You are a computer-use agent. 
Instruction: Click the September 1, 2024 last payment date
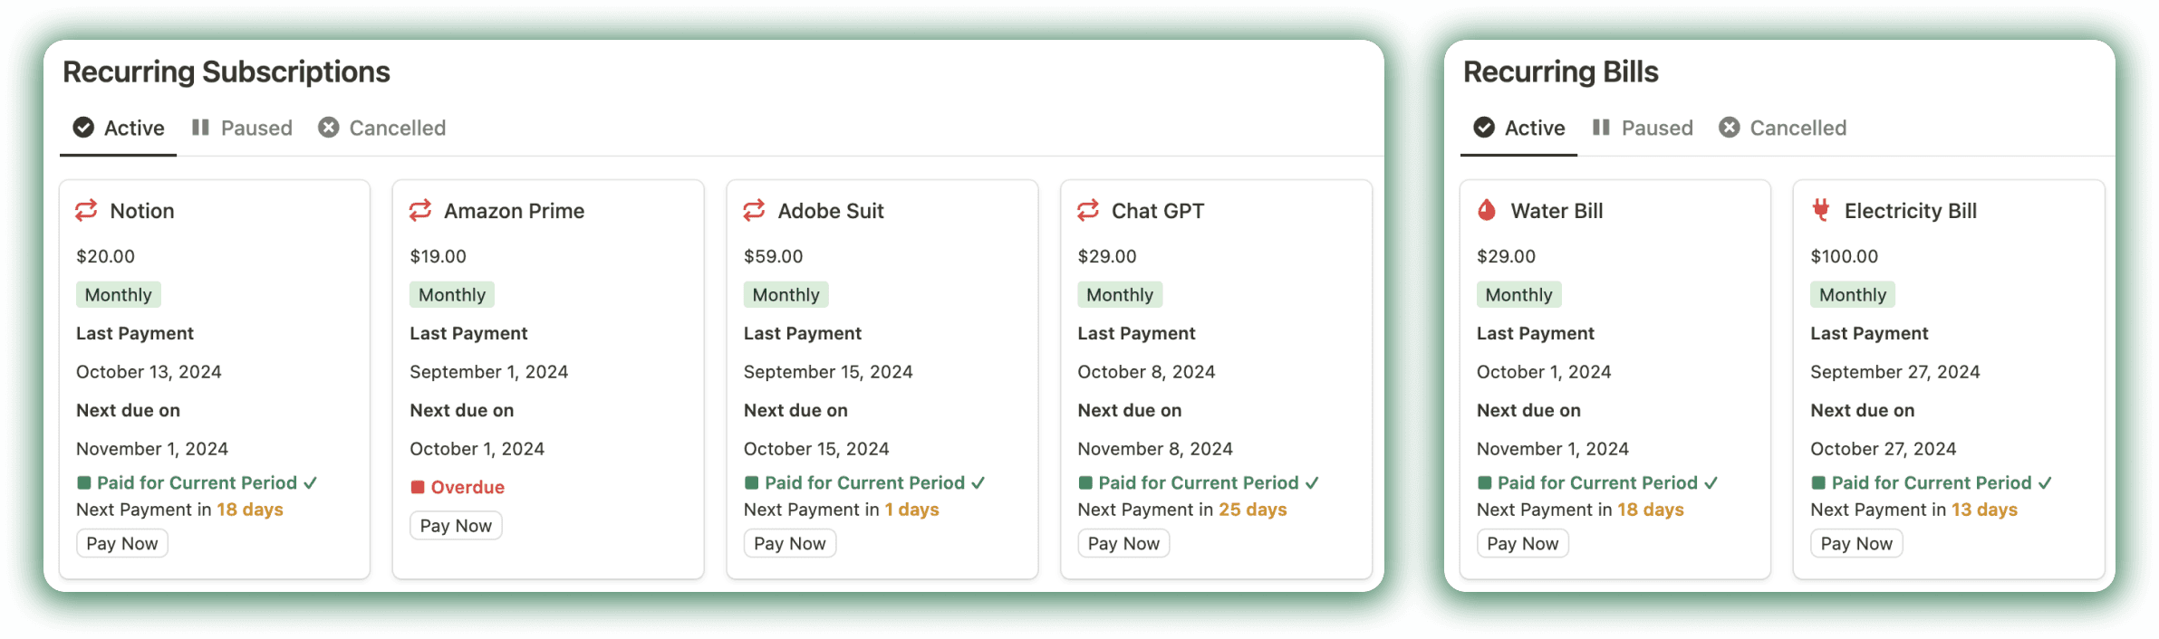tap(489, 372)
